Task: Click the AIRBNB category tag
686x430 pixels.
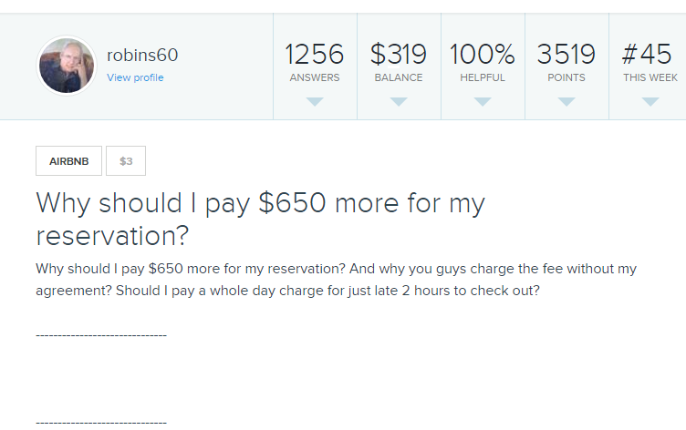Action: click(x=69, y=161)
